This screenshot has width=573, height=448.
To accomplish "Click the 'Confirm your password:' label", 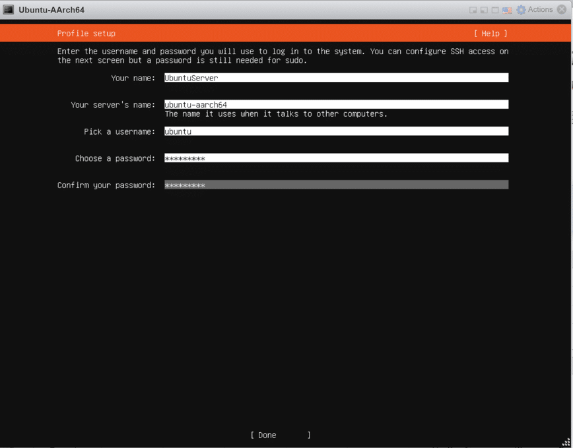I will click(x=106, y=185).
